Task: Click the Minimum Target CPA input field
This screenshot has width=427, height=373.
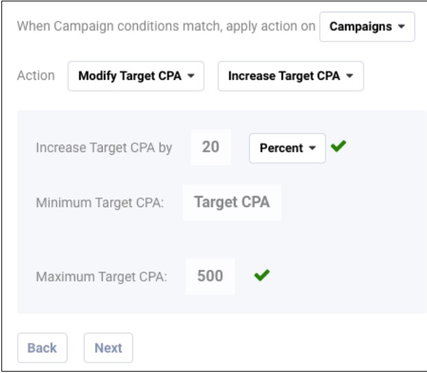Action: coord(231,202)
